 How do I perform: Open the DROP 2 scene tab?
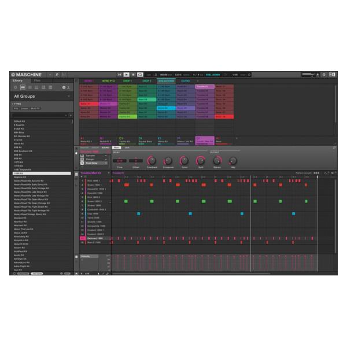tap(146, 81)
